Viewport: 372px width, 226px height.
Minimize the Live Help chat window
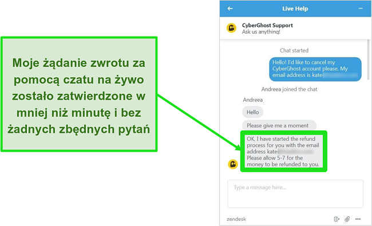point(361,9)
